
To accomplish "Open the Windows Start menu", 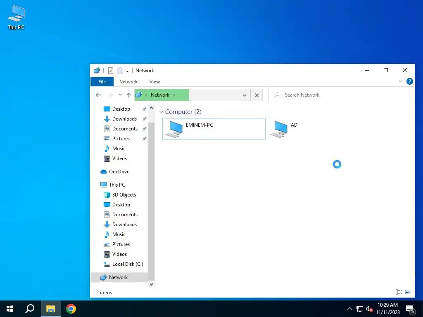I will [x=10, y=309].
